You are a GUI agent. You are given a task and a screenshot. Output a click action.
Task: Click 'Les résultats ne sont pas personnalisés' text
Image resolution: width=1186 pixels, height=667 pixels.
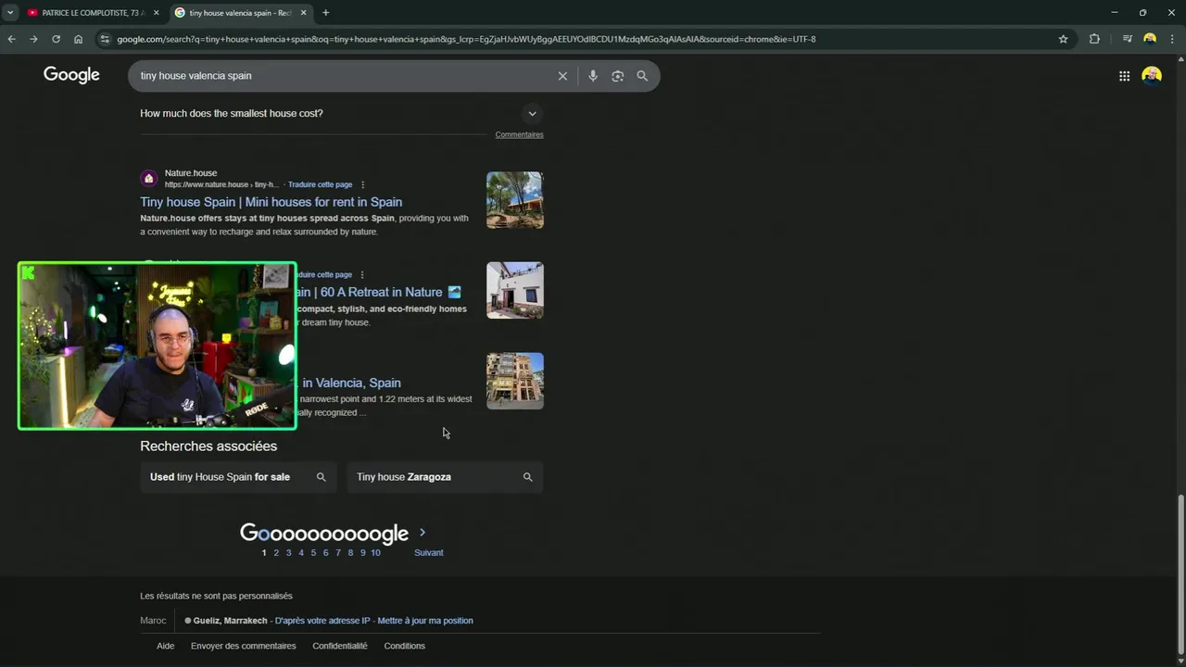click(x=216, y=596)
